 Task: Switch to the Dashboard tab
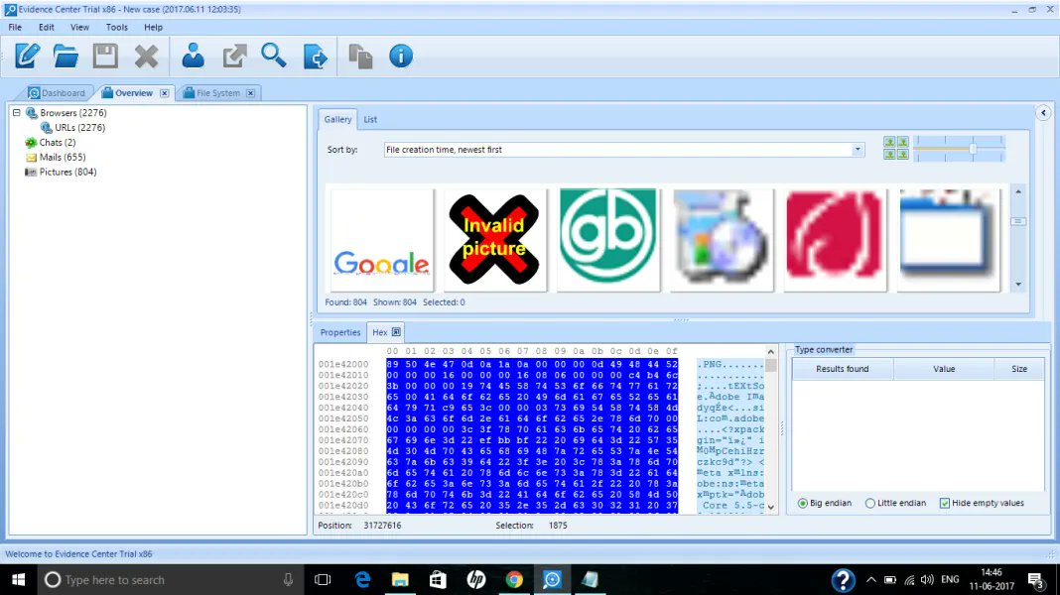[x=57, y=93]
